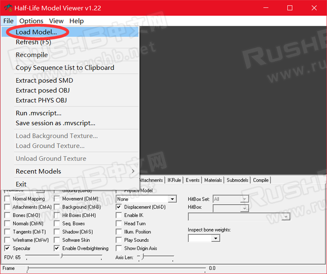The width and height of the screenshot is (327, 274).
Task: Open the Options menu
Action: (x=31, y=21)
